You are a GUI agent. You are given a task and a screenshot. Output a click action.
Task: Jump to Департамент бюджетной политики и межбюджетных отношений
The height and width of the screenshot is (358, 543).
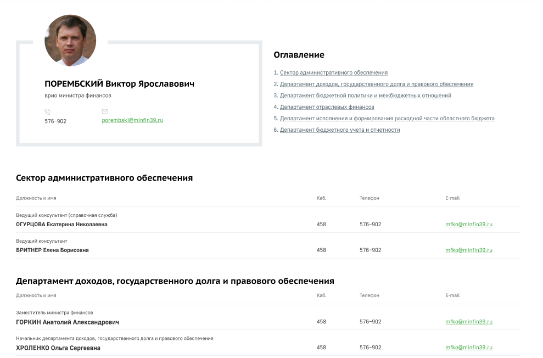(365, 96)
